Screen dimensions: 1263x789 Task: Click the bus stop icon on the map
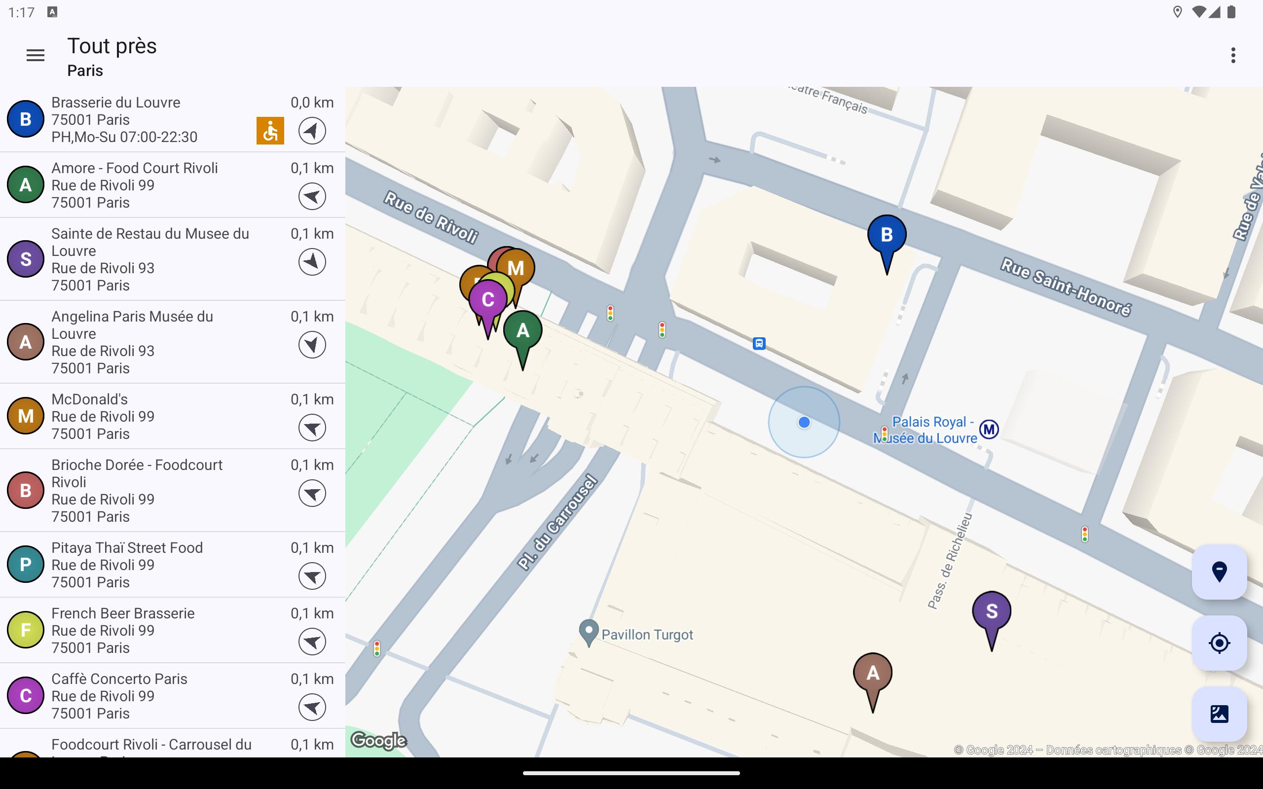click(759, 343)
